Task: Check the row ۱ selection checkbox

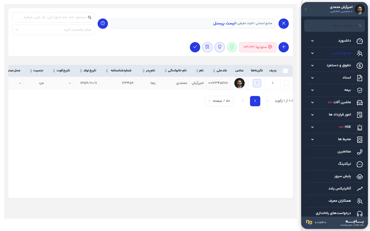Action: point(287,83)
